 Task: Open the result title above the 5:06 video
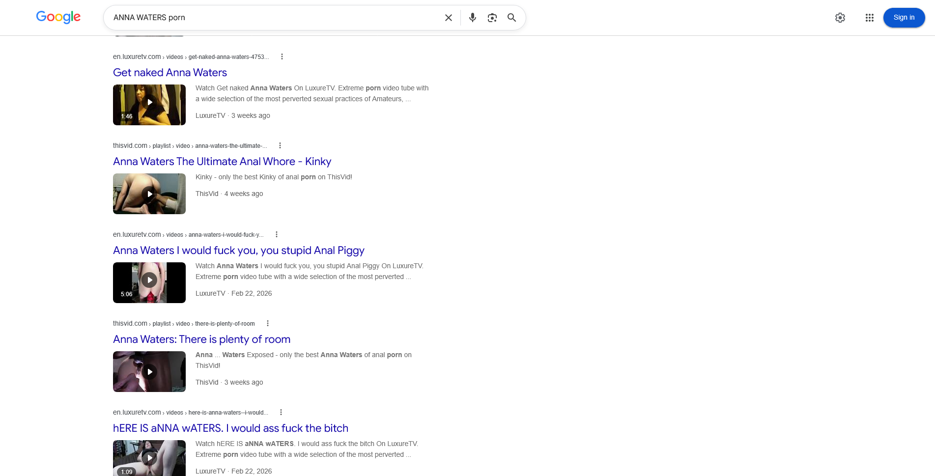tap(239, 251)
